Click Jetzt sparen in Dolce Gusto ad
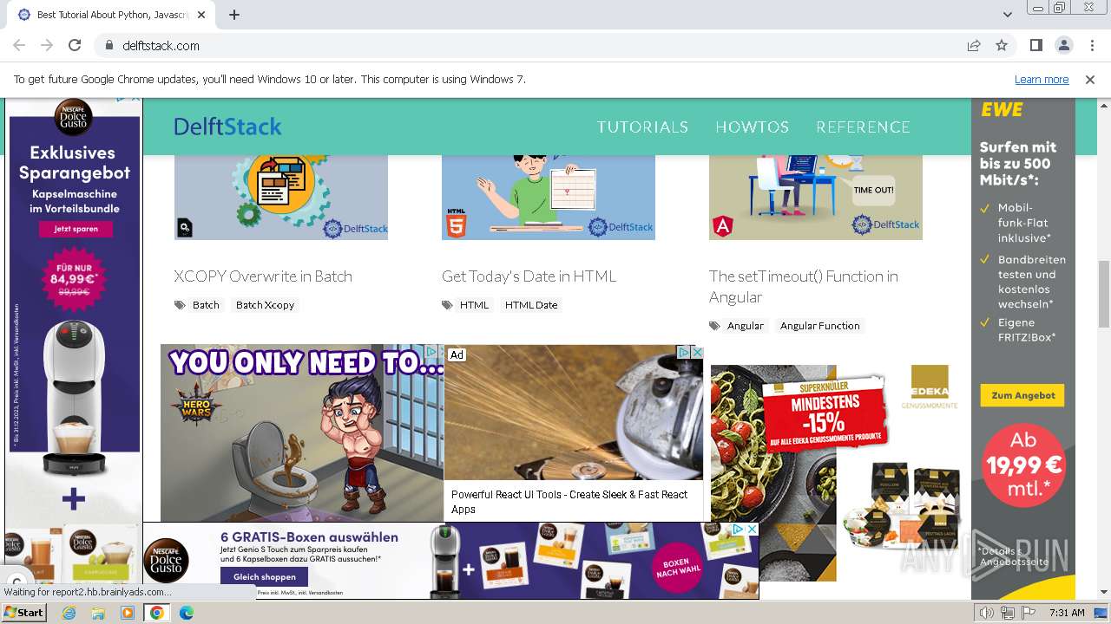 pyautogui.click(x=76, y=229)
